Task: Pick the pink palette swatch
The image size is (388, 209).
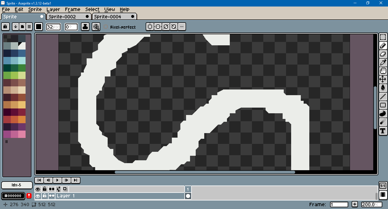Action: (22, 134)
